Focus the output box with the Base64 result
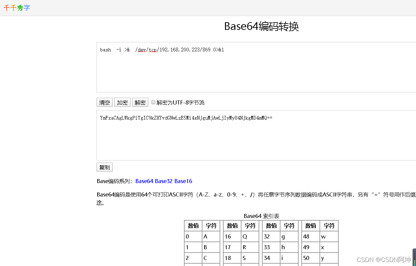Image resolution: width=416 pixels, height=266 pixels. (x=256, y=135)
